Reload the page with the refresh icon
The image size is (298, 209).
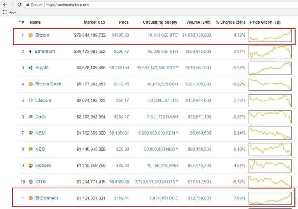coord(19,5)
